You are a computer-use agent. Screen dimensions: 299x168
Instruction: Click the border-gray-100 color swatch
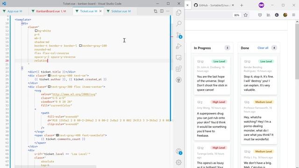pyautogui.click(x=80, y=46)
